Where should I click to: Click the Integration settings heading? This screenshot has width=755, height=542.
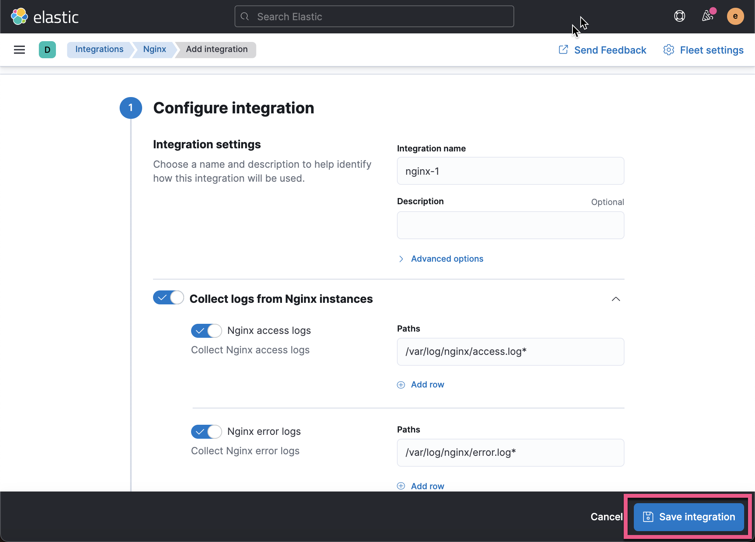coord(207,144)
